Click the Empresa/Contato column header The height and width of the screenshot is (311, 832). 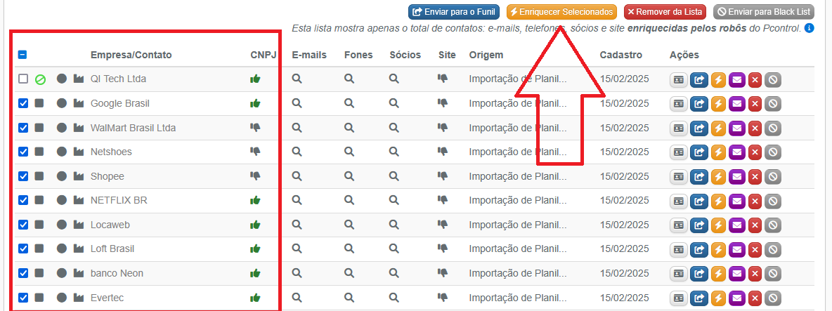click(131, 55)
